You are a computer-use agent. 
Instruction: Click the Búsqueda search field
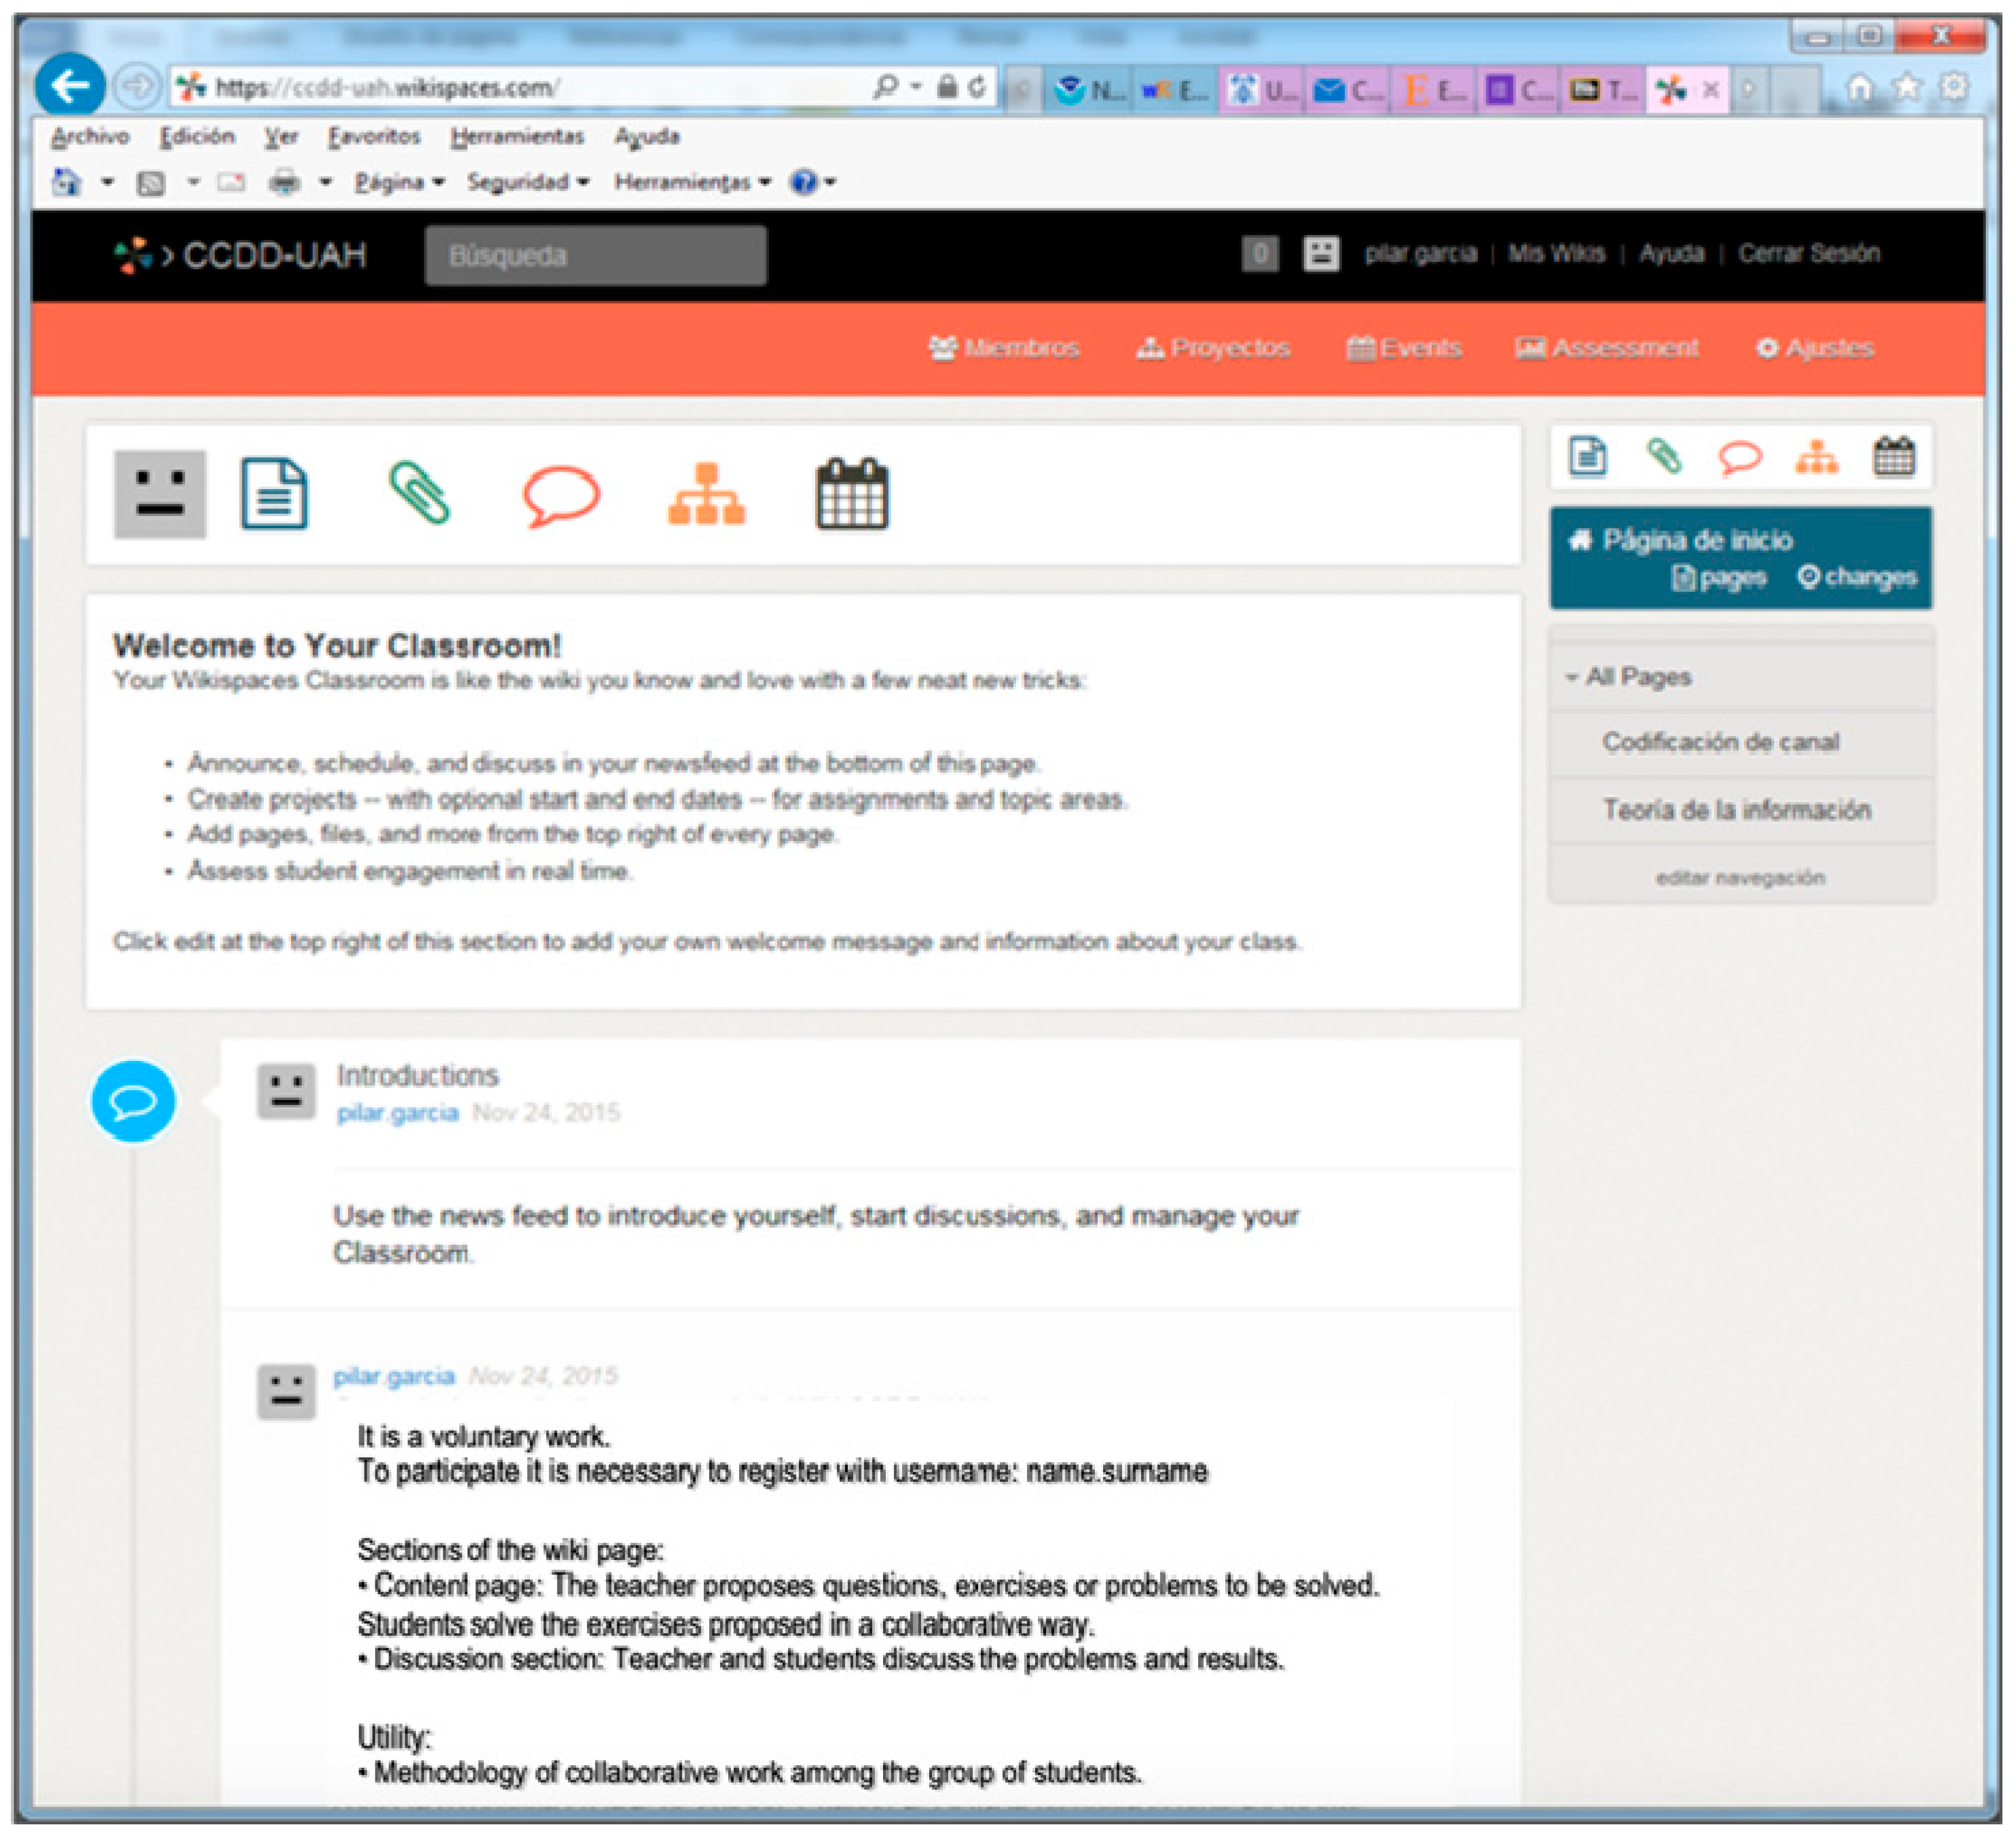coord(596,256)
